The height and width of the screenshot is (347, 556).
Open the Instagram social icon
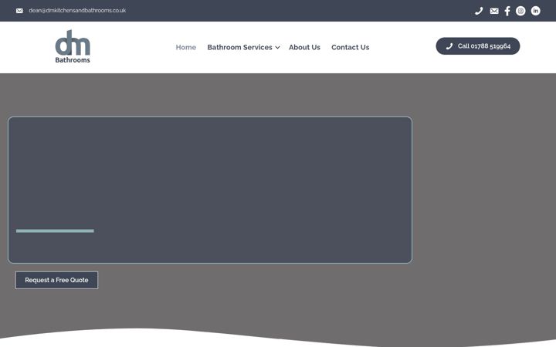520,11
